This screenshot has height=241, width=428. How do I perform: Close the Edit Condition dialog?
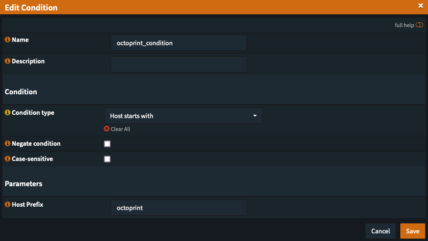pos(421,6)
